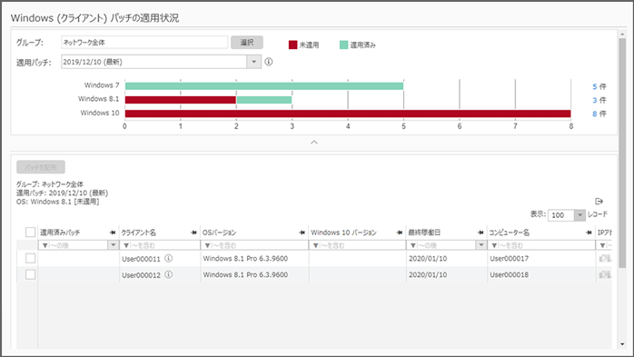This screenshot has height=357, width=634.
Task: Click the vertical scrollbar down arrow
Action: 622,344
